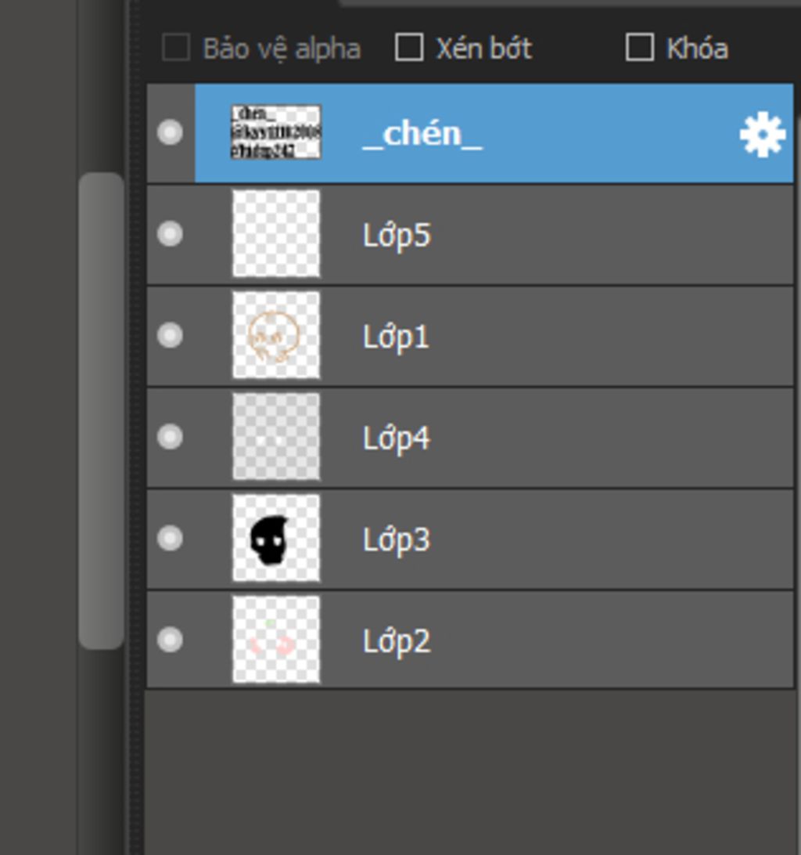The image size is (801, 855).
Task: Hide the Lớp4 layer
Action: pos(170,436)
